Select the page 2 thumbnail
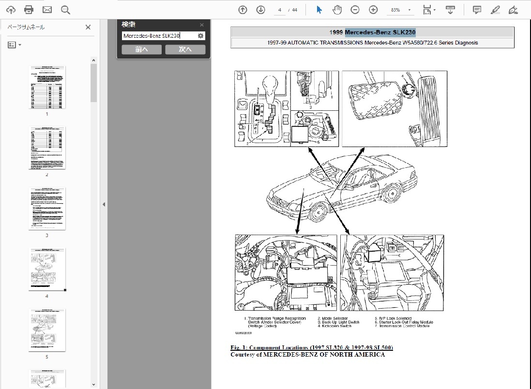This screenshot has width=531, height=389. 47,148
